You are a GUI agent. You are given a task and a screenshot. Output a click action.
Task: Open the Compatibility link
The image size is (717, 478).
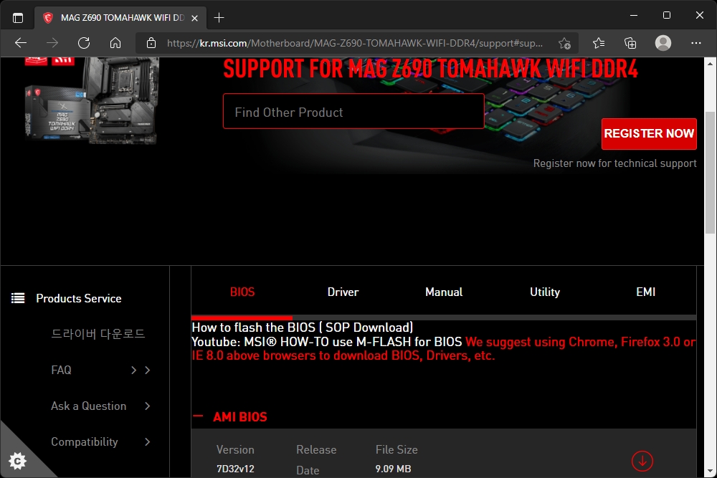85,442
